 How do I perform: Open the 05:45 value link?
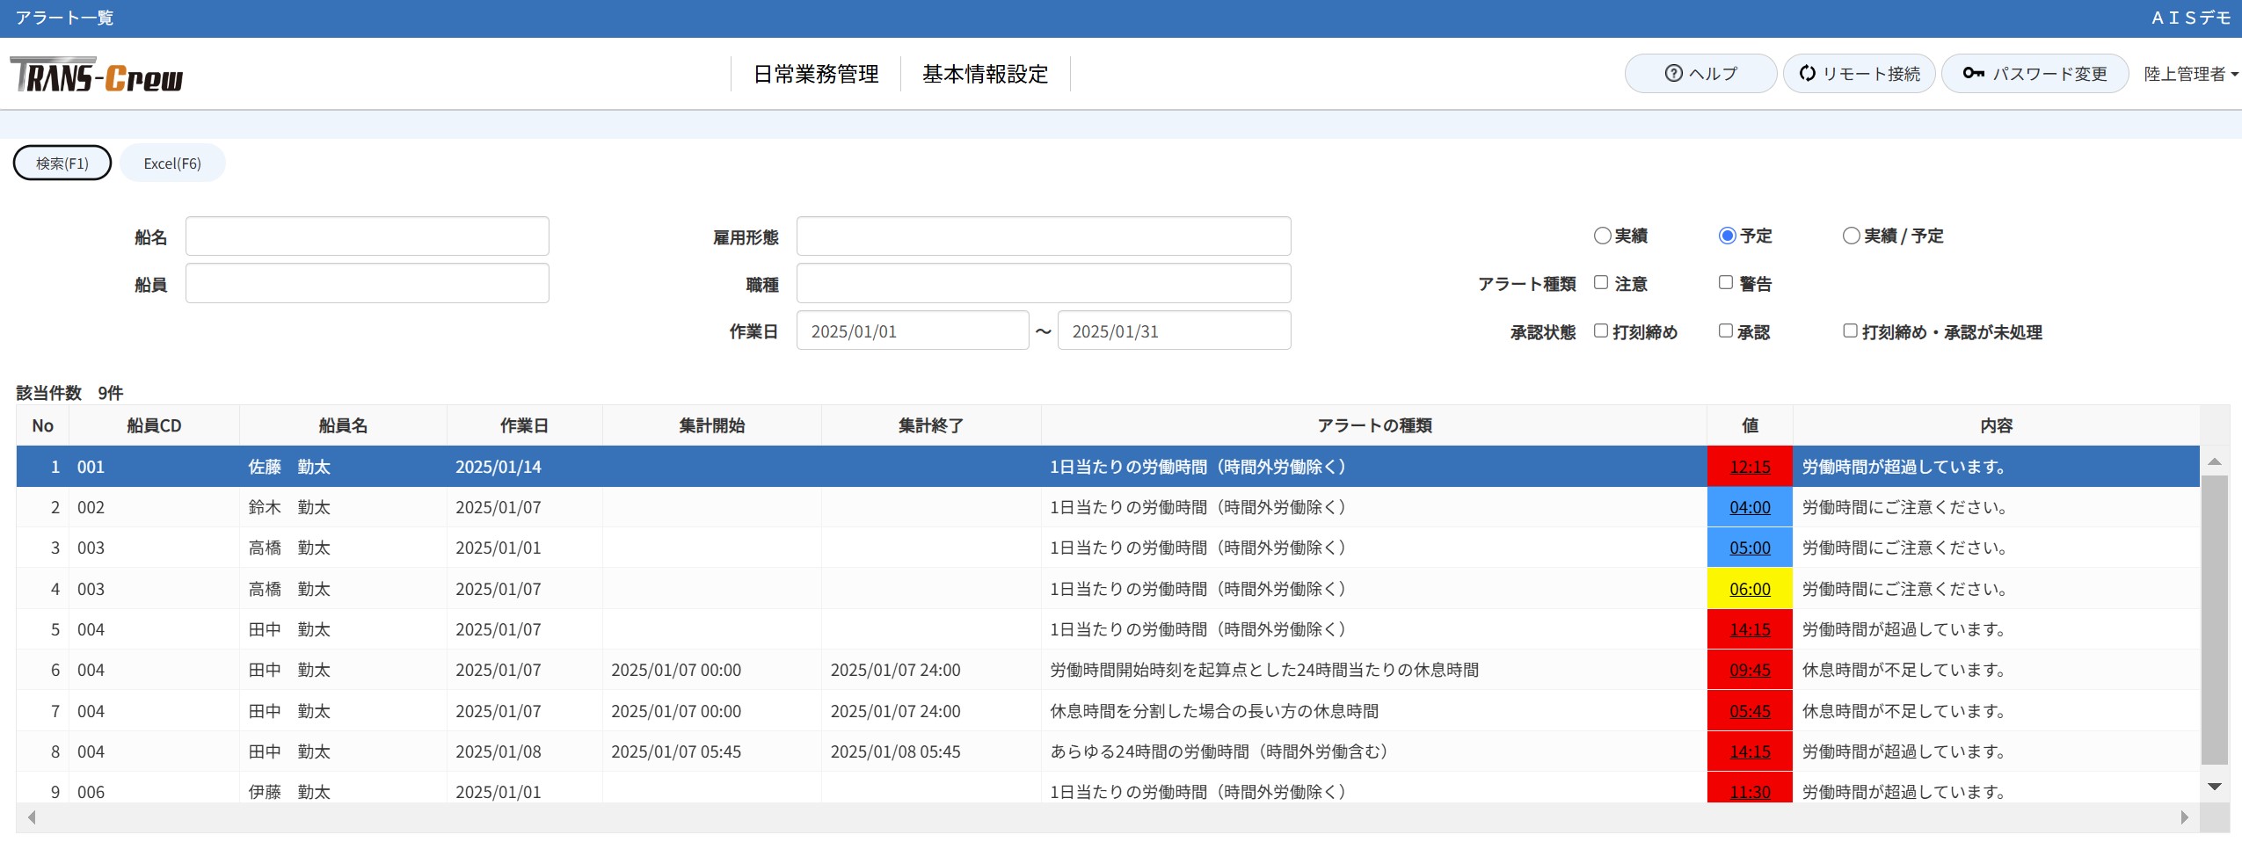[1750, 711]
